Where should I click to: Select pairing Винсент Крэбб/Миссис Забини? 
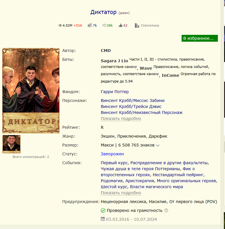tap(132, 101)
